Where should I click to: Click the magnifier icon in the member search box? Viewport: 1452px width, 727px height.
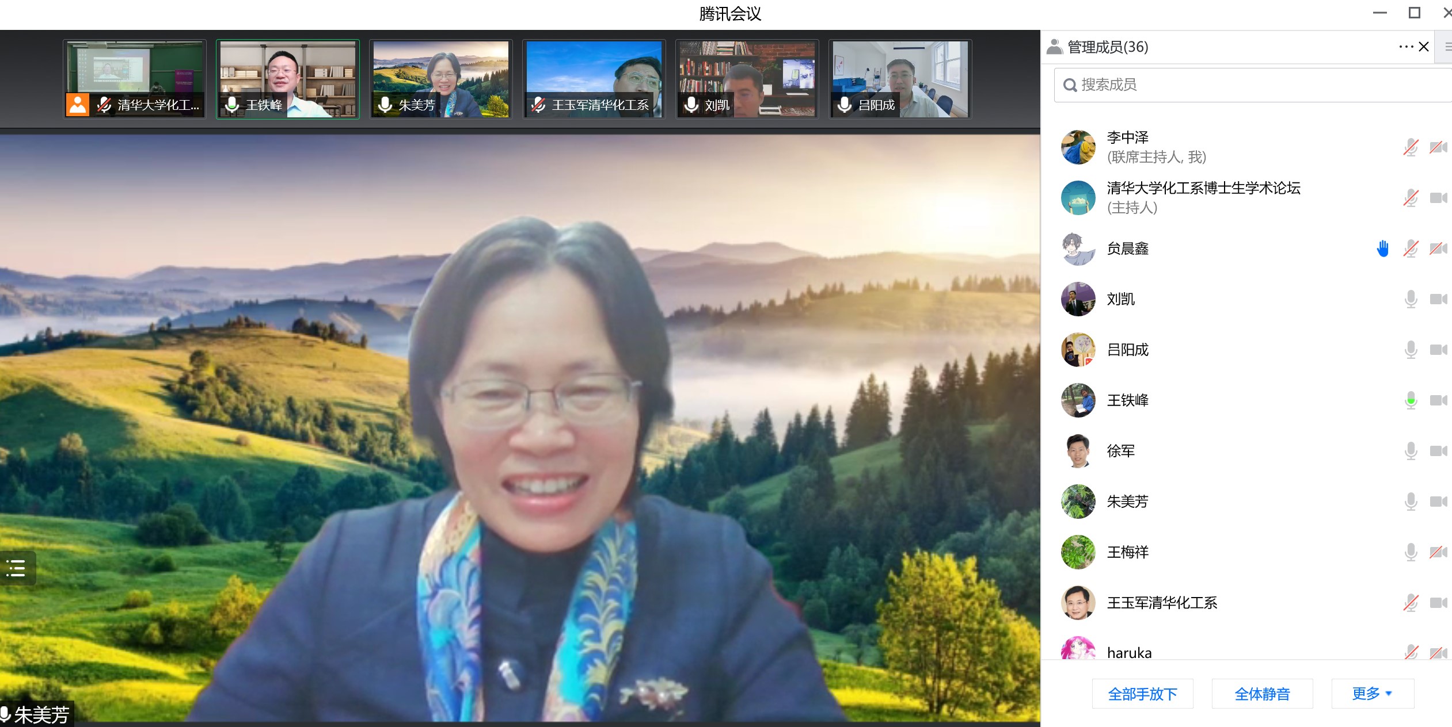[x=1070, y=85]
